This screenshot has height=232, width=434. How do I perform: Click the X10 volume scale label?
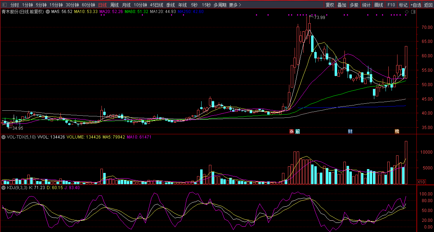tap(421, 182)
